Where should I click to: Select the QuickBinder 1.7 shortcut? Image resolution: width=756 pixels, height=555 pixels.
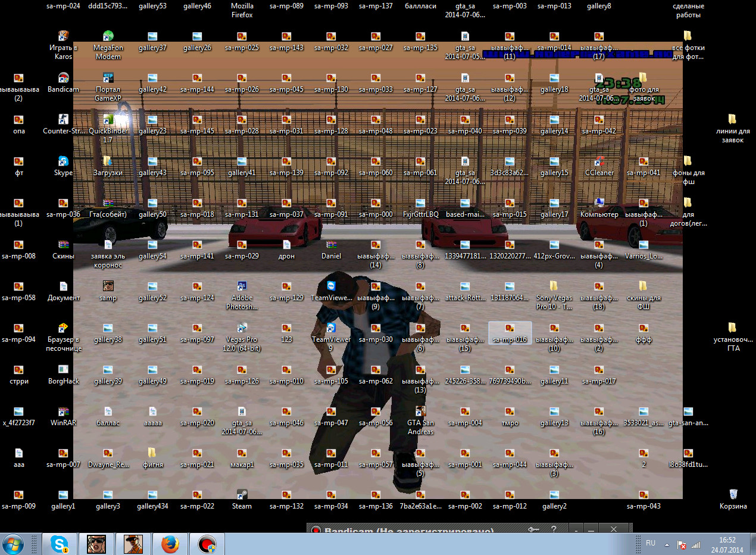coord(108,129)
